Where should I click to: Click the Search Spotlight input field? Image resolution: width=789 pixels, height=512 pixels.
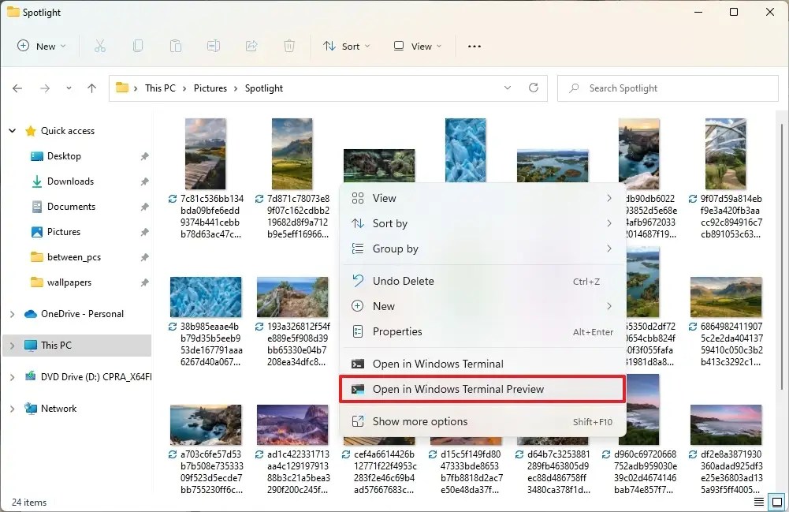(667, 88)
